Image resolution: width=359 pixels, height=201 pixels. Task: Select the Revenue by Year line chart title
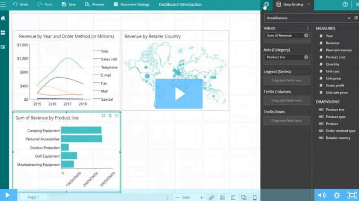[66, 36]
